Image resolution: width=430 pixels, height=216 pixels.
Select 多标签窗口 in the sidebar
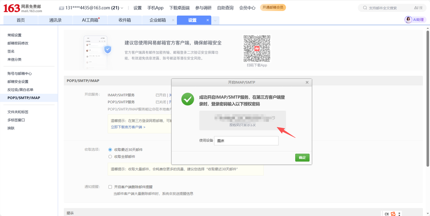(16, 120)
